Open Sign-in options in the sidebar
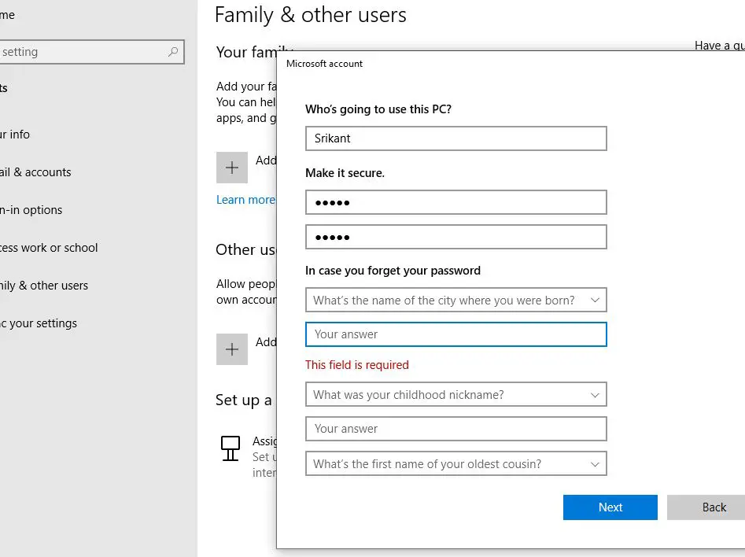The width and height of the screenshot is (745, 557). pos(31,209)
